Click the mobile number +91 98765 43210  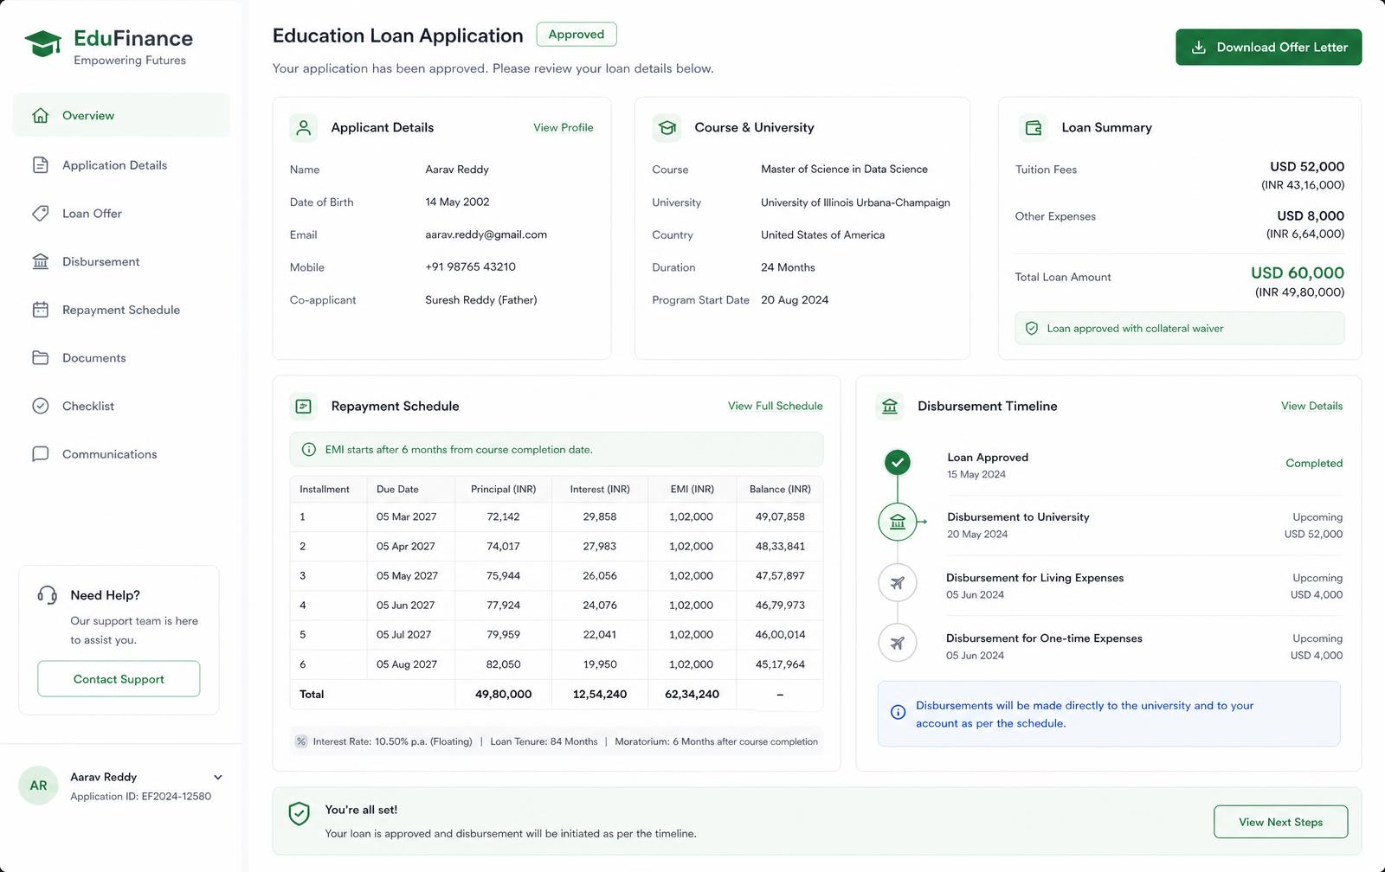click(470, 266)
